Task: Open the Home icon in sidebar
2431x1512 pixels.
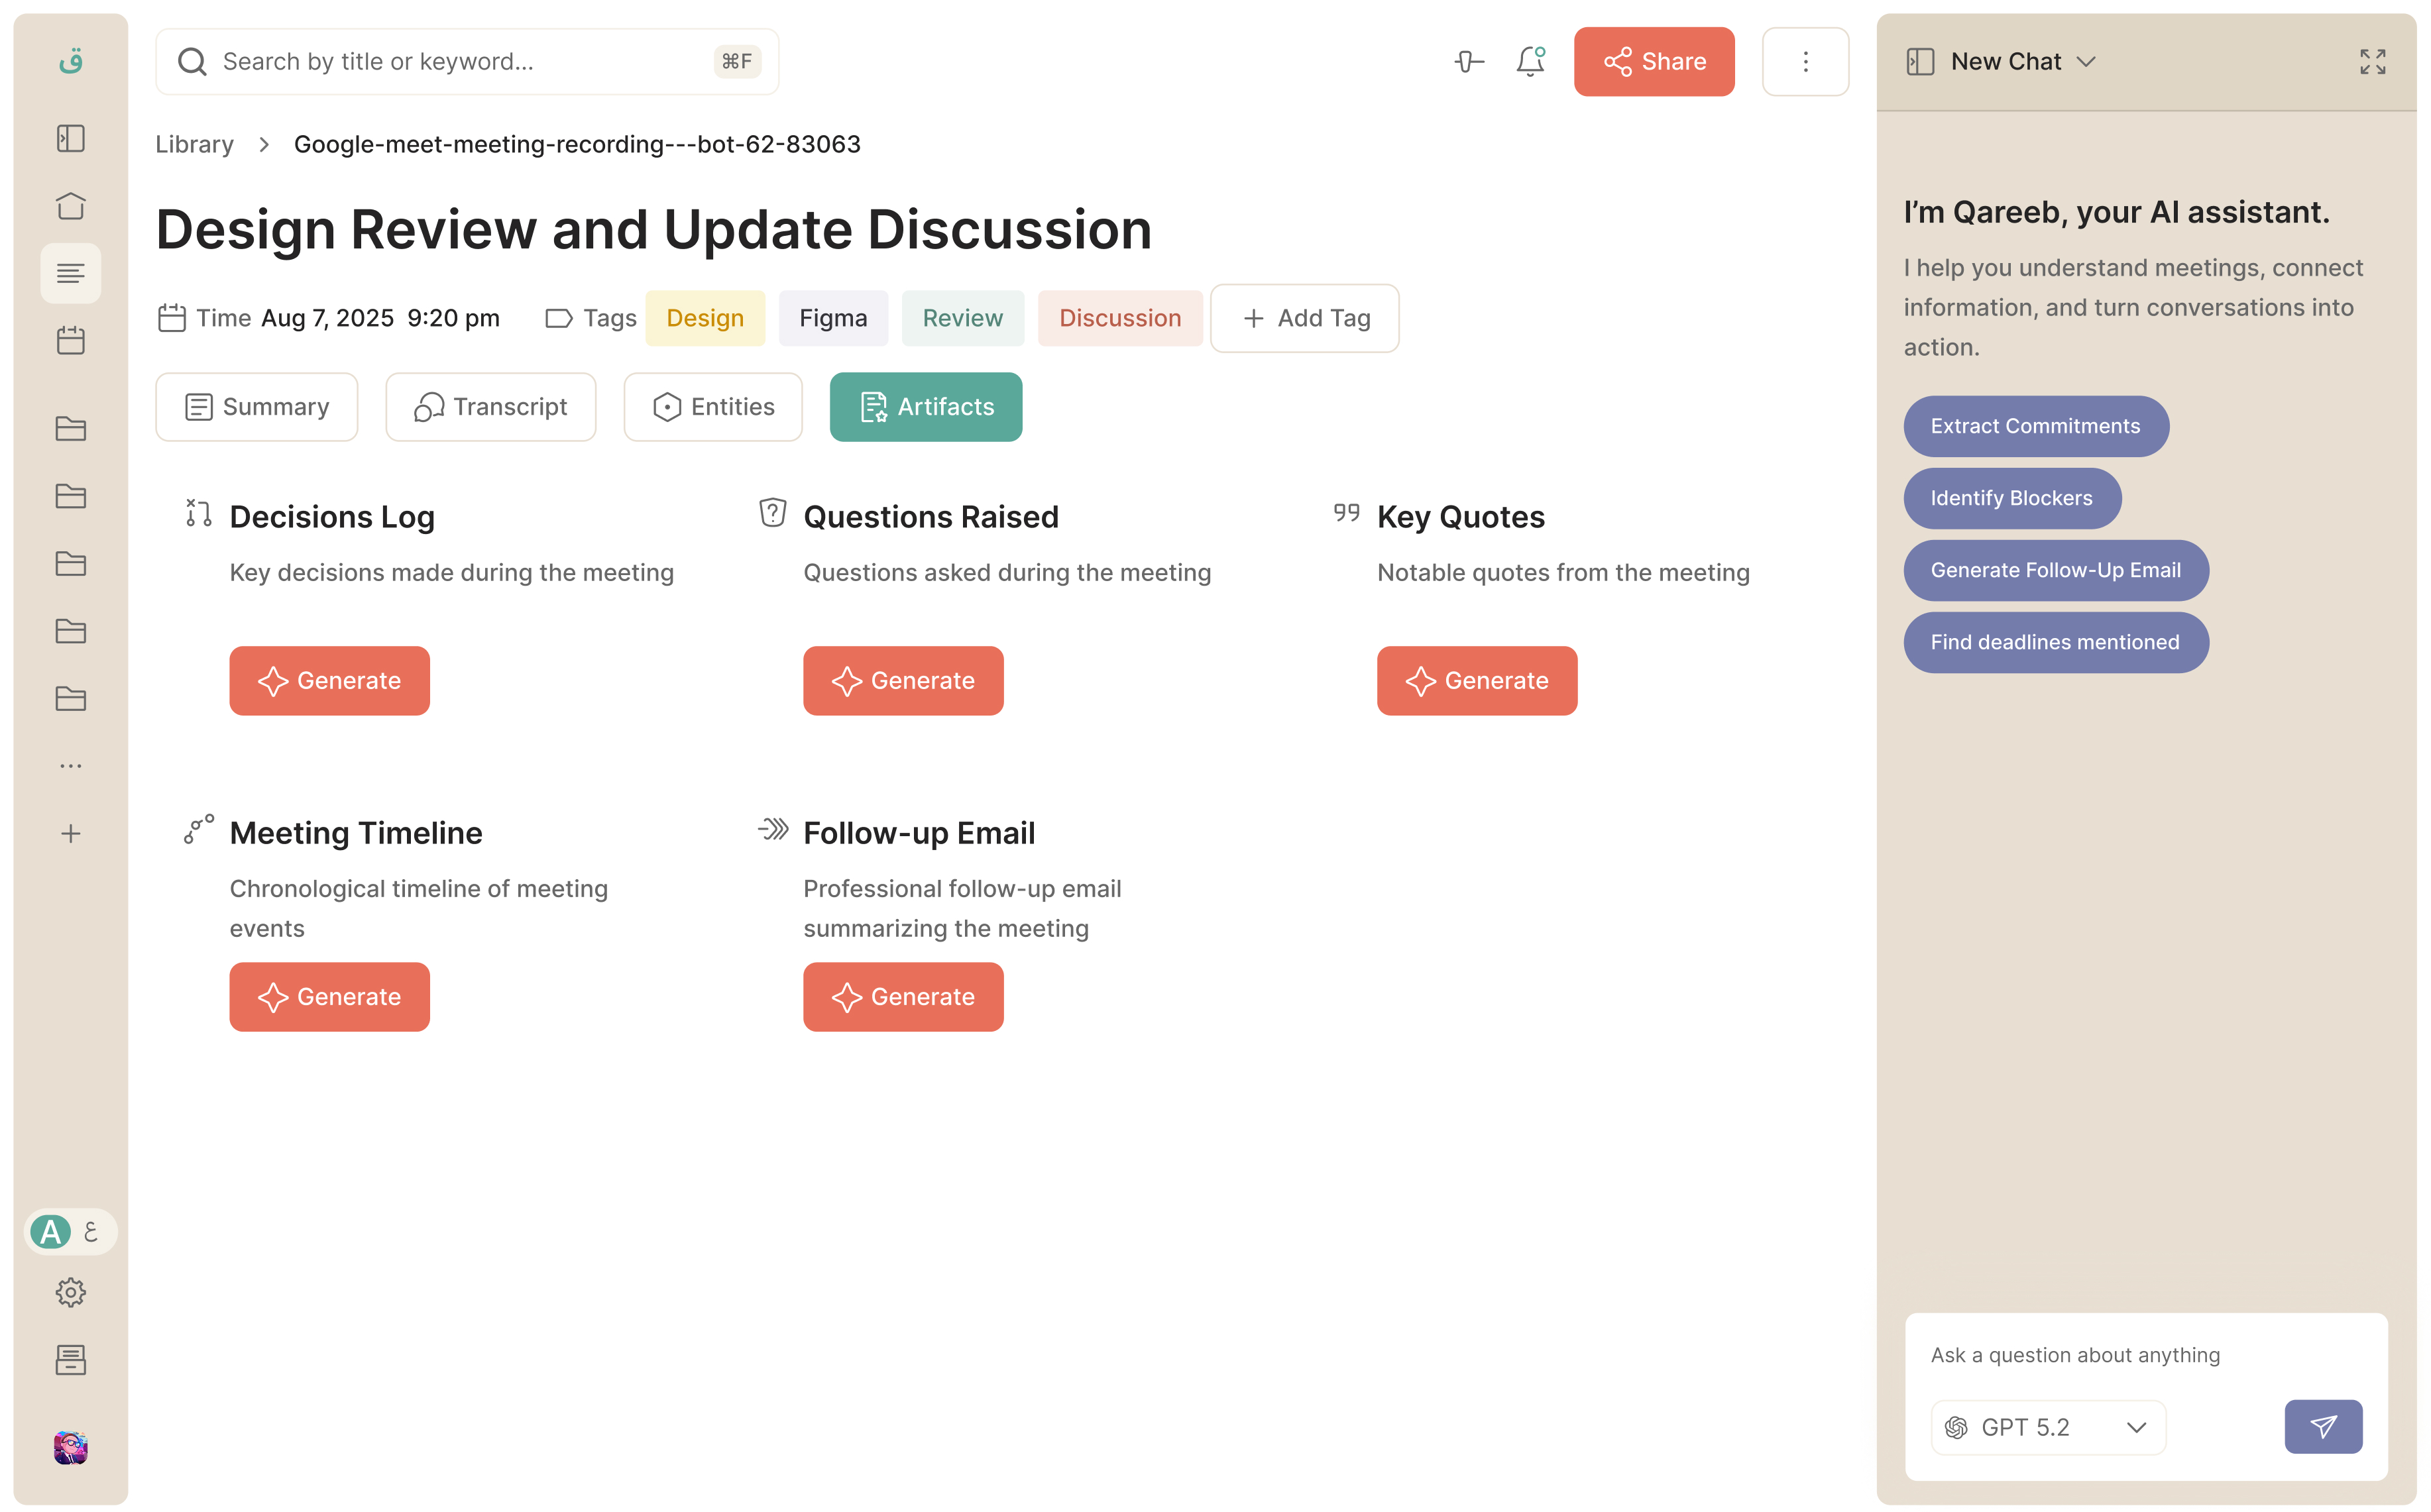Action: point(70,206)
